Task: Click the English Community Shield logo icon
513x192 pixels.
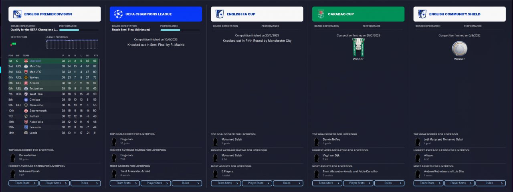Action: [422, 14]
